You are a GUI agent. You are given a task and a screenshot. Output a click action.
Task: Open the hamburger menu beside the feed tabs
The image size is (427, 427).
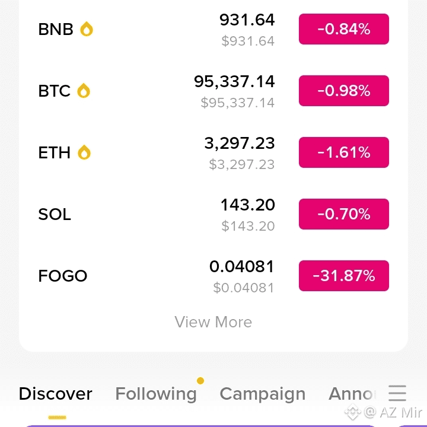[397, 393]
